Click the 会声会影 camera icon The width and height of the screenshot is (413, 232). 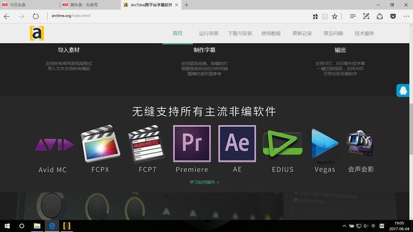pos(360,143)
